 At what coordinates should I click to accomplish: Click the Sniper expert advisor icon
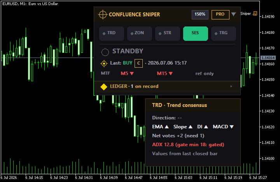(255, 13)
